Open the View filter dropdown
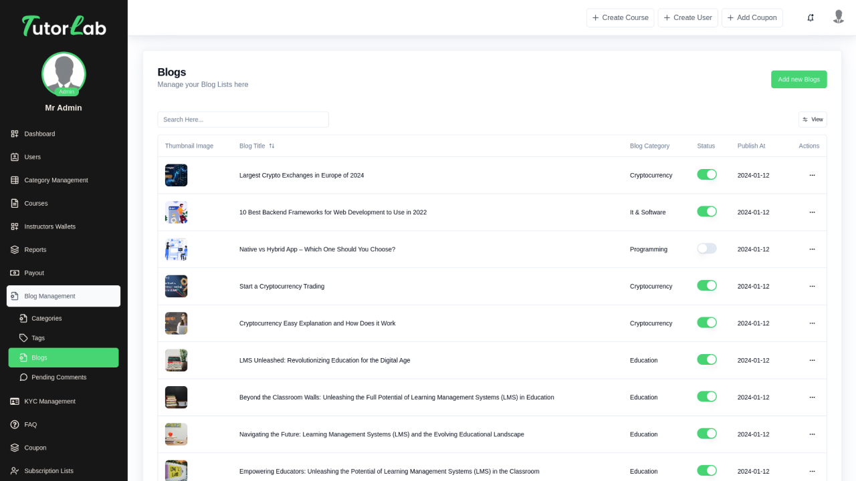Image resolution: width=856 pixels, height=481 pixels. point(812,119)
